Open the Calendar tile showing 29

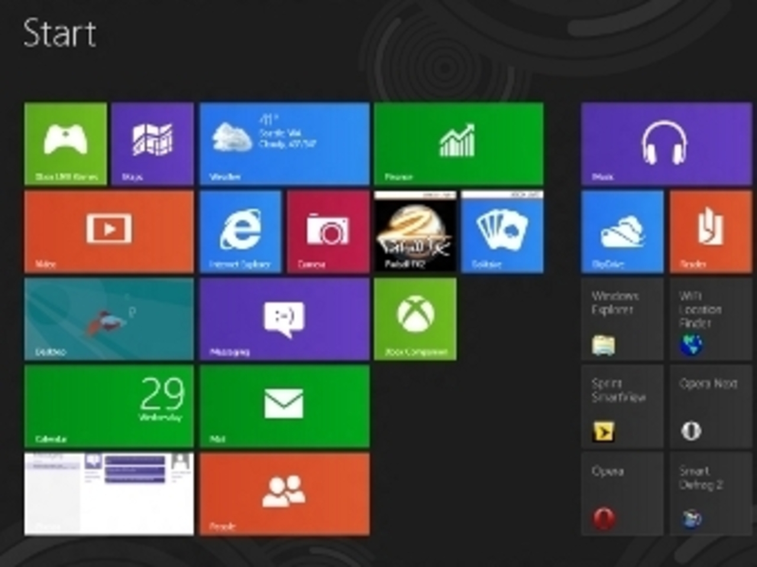click(x=109, y=406)
